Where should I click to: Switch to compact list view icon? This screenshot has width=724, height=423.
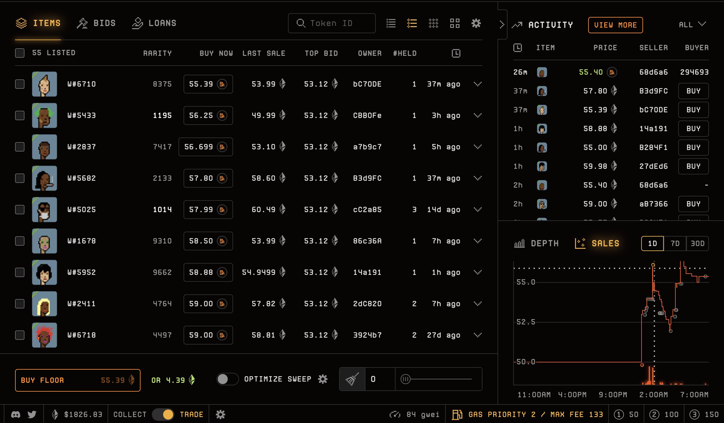[391, 23]
